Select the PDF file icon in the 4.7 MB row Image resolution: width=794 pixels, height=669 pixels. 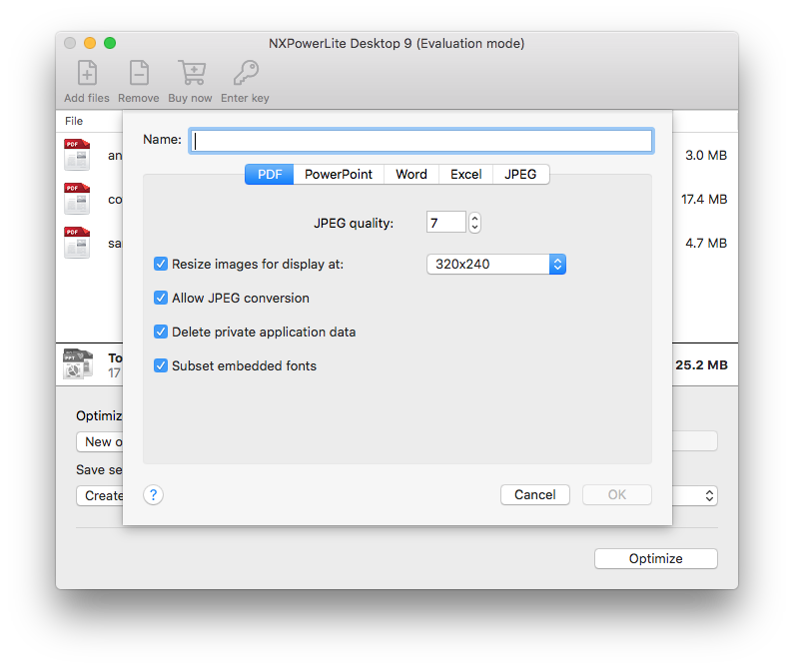point(77,243)
